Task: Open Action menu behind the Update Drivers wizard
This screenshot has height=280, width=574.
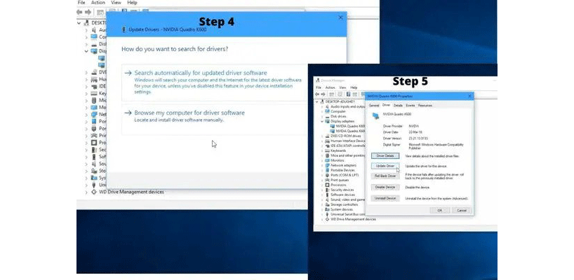Action: click(98, 3)
